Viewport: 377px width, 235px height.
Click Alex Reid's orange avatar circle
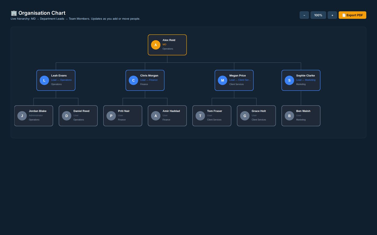coord(156,45)
